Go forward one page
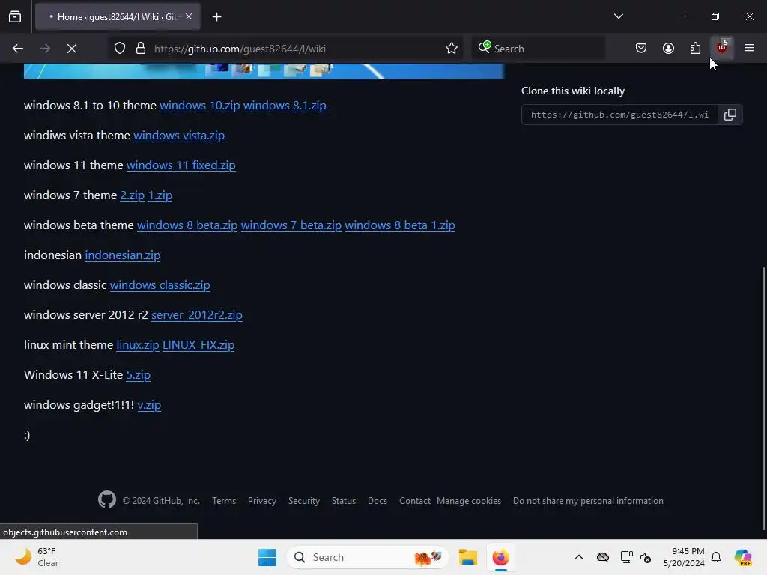 [45, 49]
